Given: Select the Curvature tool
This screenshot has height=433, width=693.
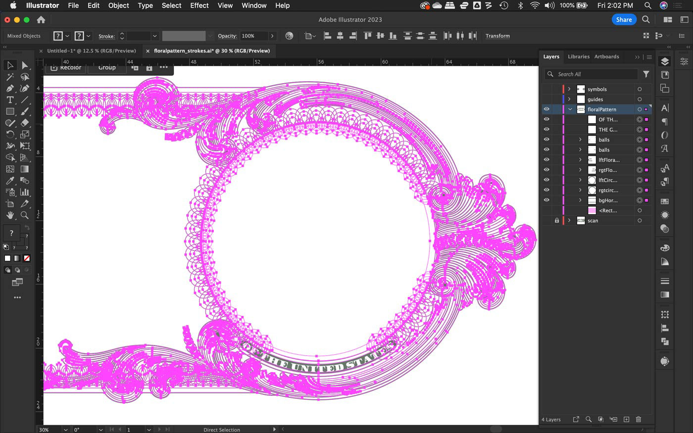Looking at the screenshot, I should click(x=25, y=89).
